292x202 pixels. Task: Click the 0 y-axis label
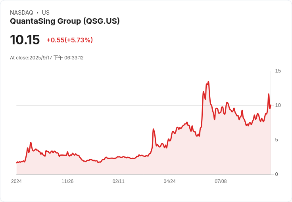tap(277, 174)
